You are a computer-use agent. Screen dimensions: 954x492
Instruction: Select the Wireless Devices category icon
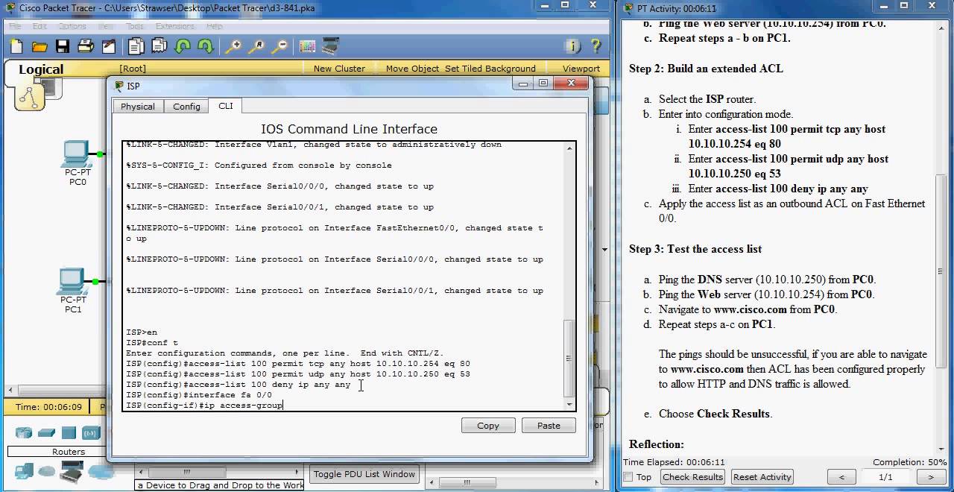91,433
